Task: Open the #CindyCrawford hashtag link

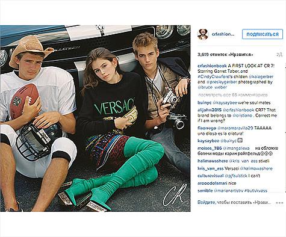Action: 213,76
